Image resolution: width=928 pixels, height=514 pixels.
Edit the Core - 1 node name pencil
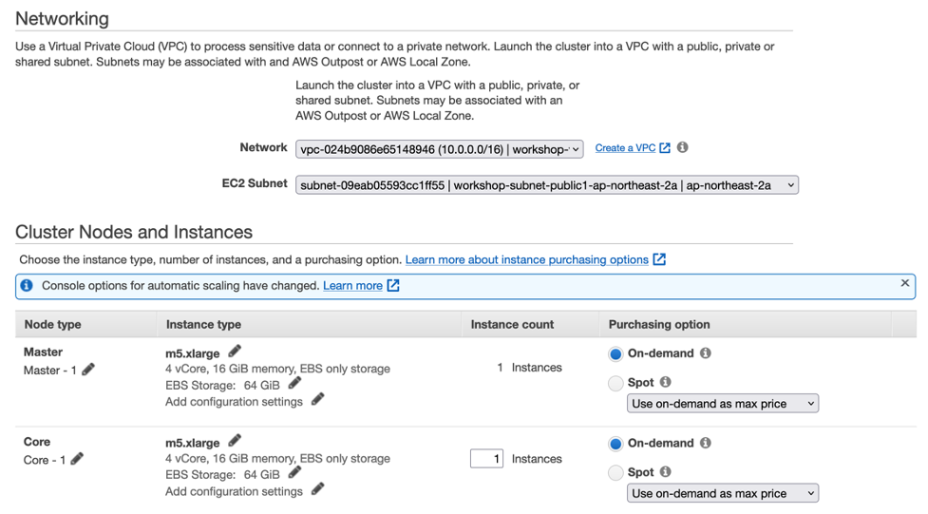77,458
